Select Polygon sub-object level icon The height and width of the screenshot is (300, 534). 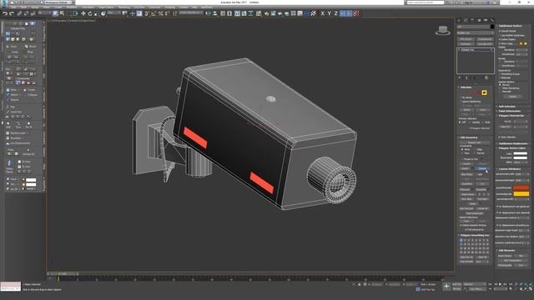click(484, 92)
